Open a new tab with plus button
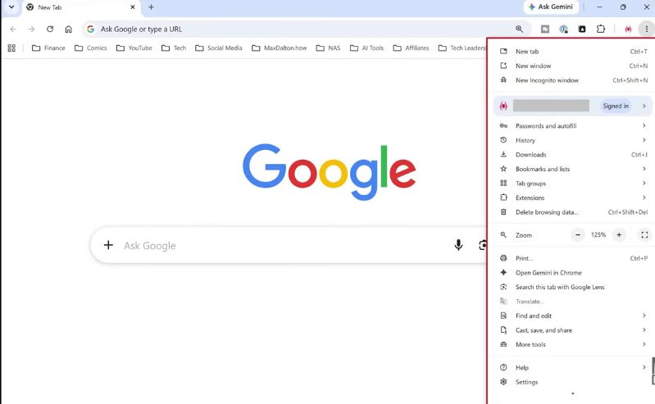This screenshot has height=404, width=655. pos(151,7)
